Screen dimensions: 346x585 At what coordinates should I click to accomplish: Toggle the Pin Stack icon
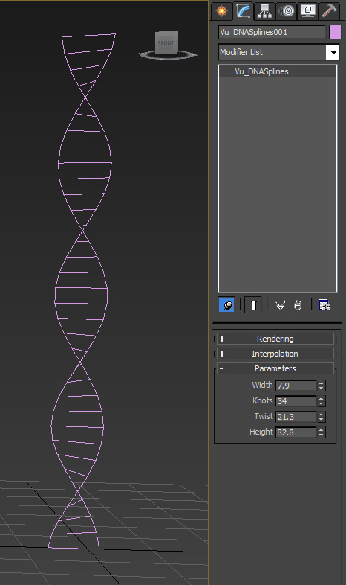[226, 305]
